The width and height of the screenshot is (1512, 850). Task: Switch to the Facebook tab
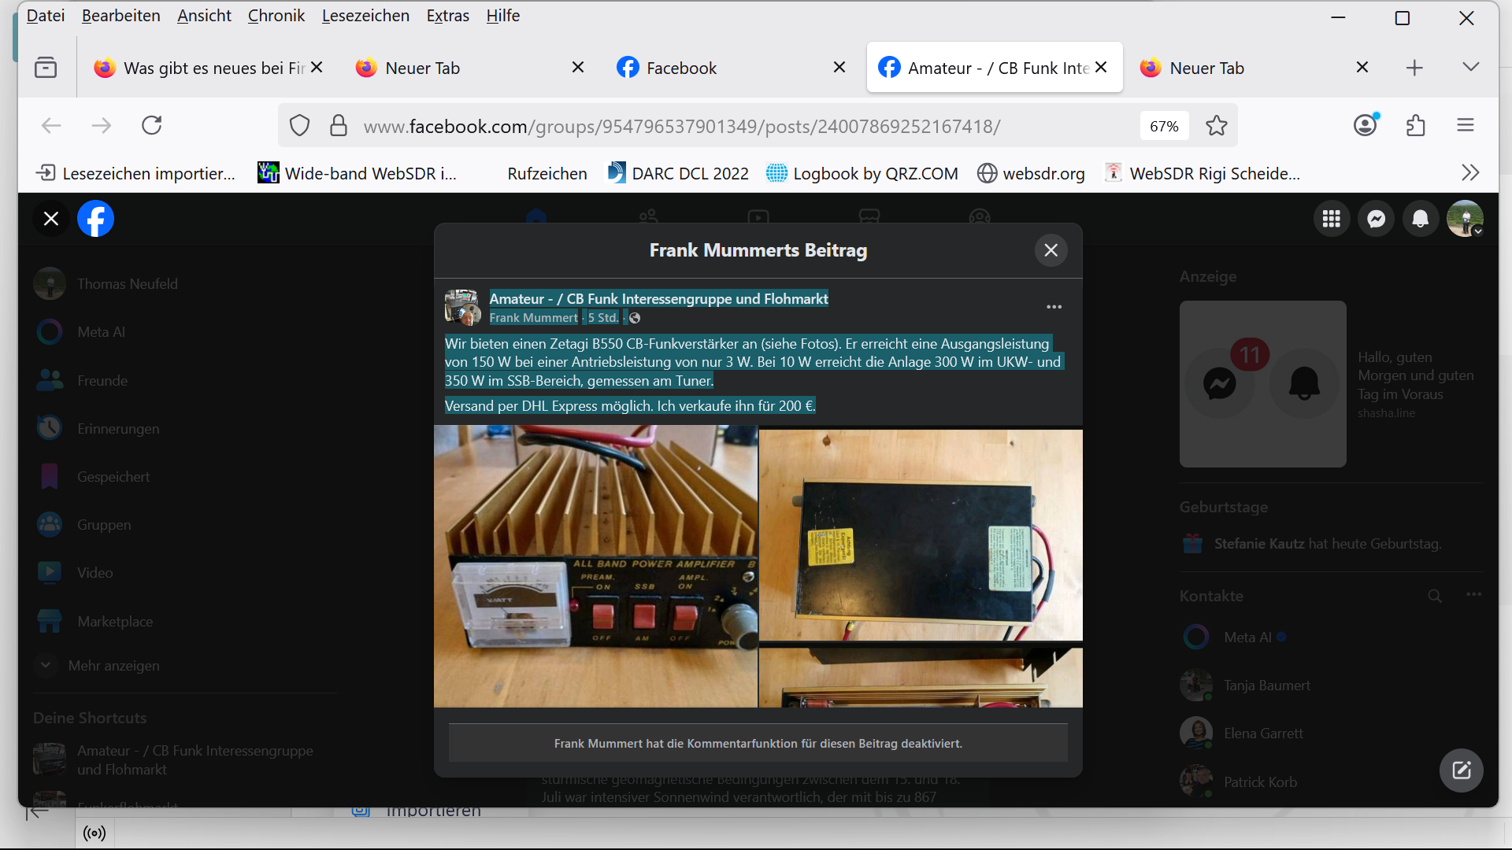pos(681,68)
